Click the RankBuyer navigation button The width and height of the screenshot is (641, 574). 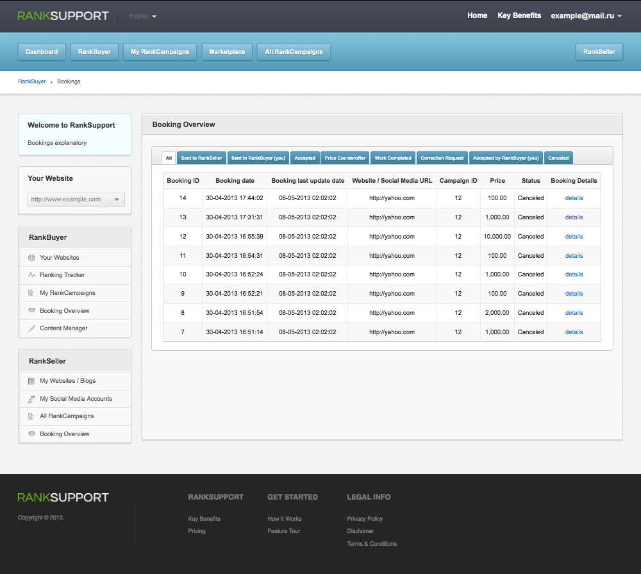[x=94, y=52]
